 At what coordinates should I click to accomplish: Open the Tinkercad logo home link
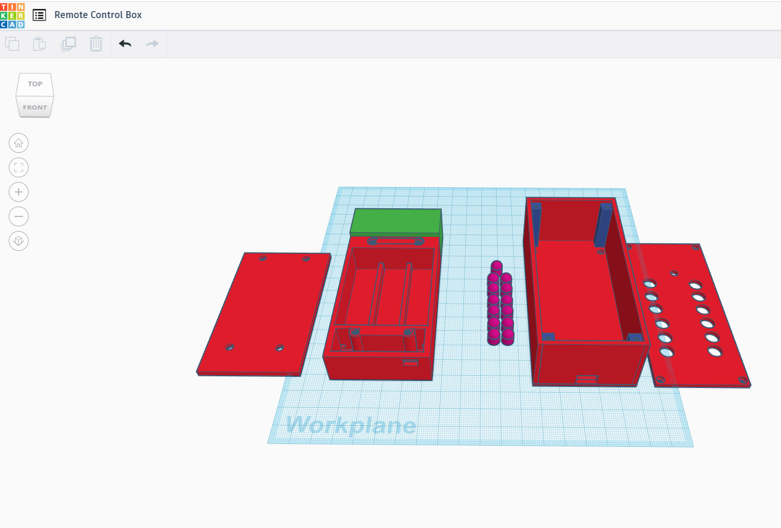click(12, 15)
